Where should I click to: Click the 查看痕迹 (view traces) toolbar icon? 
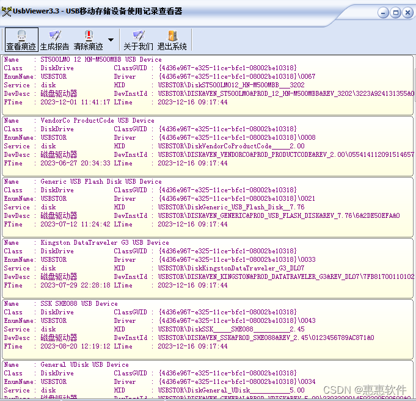(x=21, y=40)
